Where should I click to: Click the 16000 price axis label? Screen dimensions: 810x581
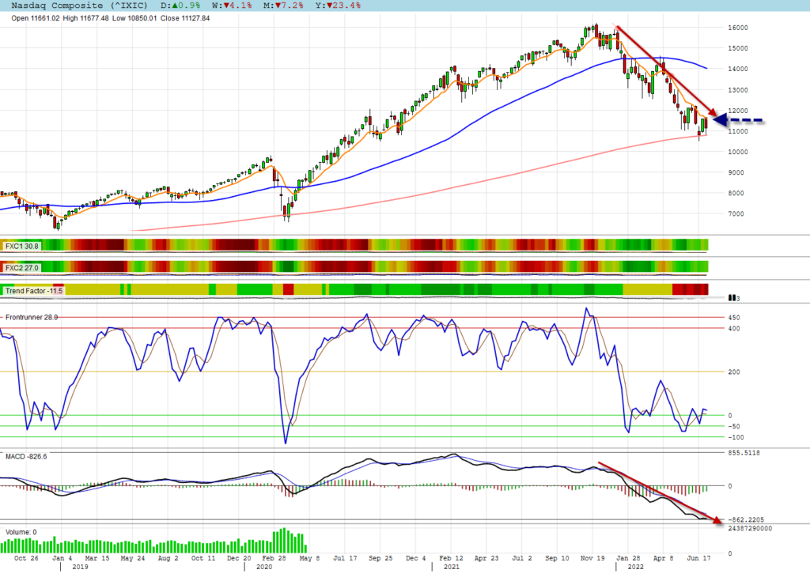click(x=738, y=28)
